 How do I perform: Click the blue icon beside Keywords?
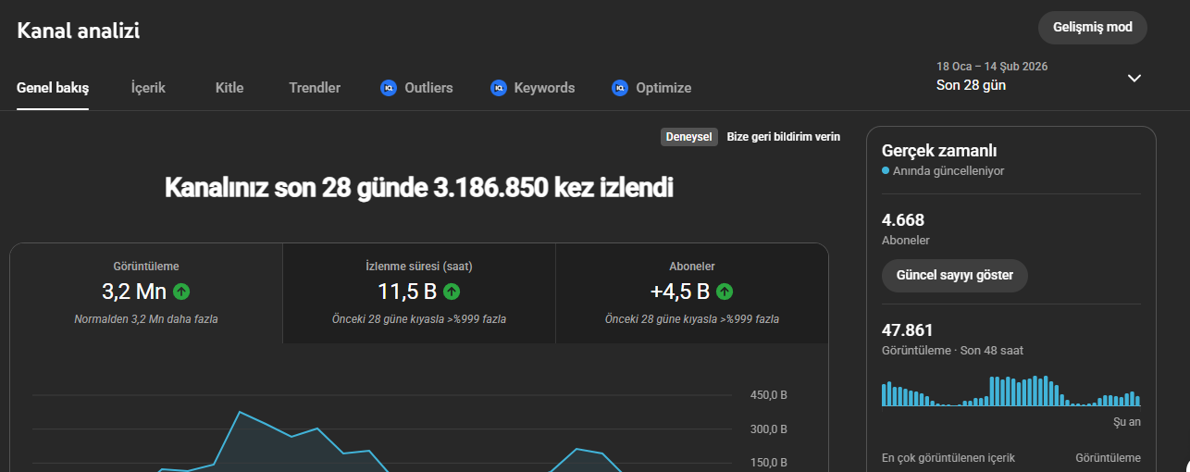tap(499, 88)
